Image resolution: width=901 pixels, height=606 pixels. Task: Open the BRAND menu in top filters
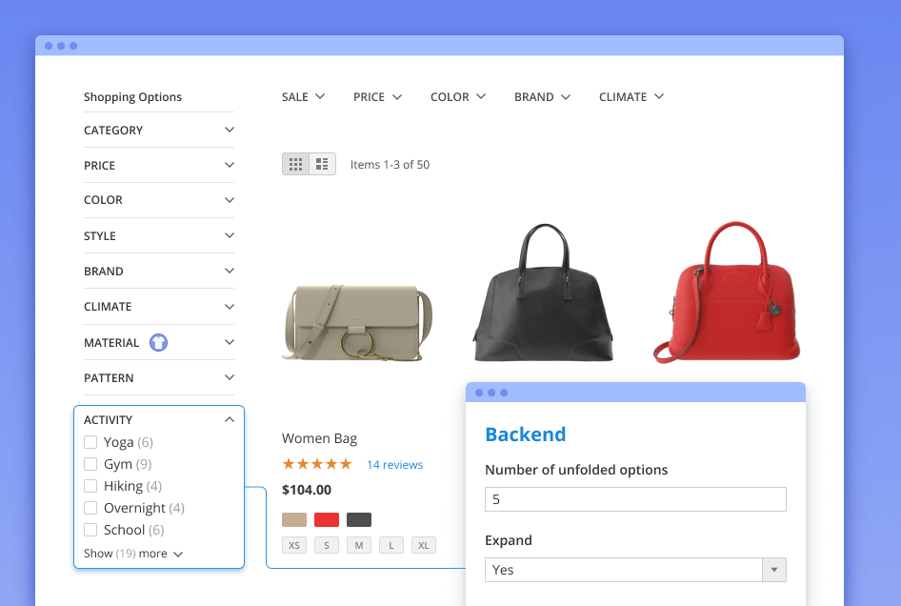(x=542, y=97)
